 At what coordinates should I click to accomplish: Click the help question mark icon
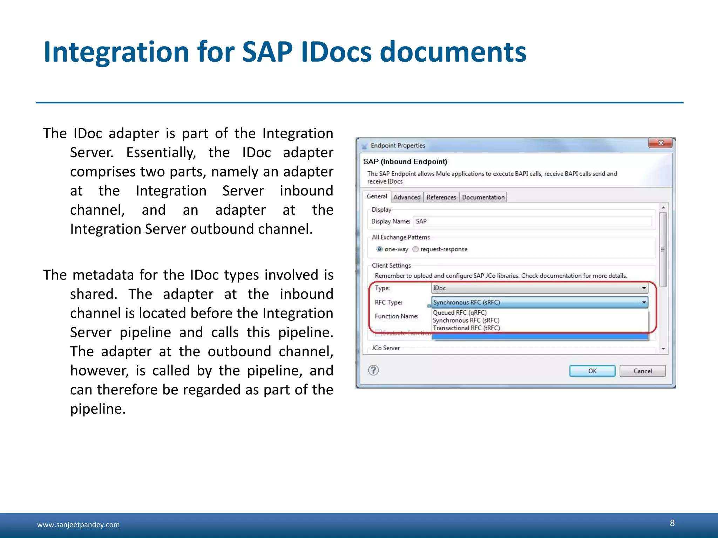pyautogui.click(x=373, y=370)
